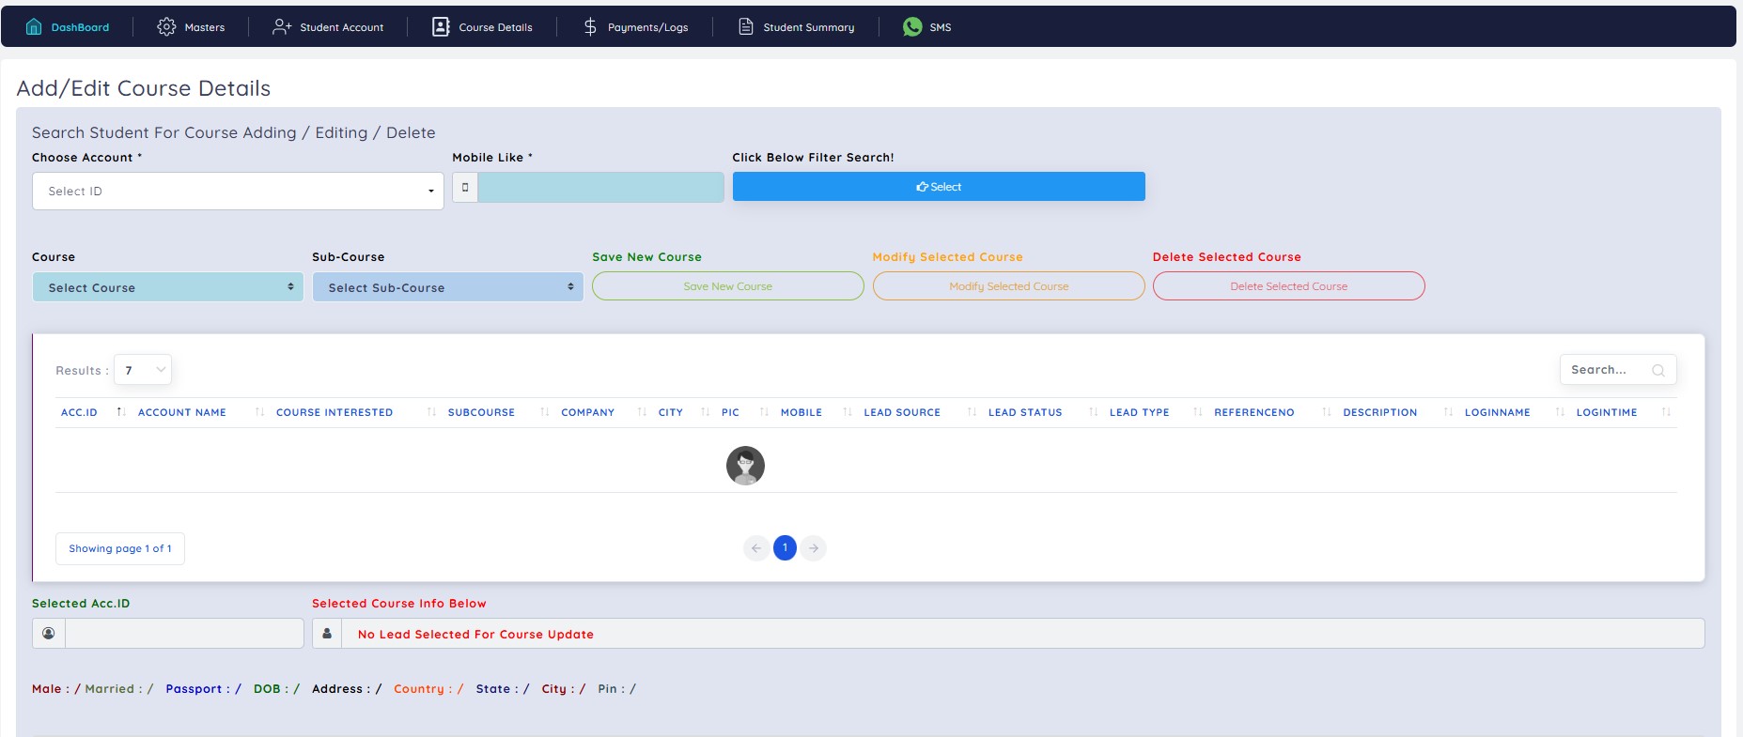Sort by COURSE INTERESTED column arrows
The width and height of the screenshot is (1743, 737).
click(431, 412)
